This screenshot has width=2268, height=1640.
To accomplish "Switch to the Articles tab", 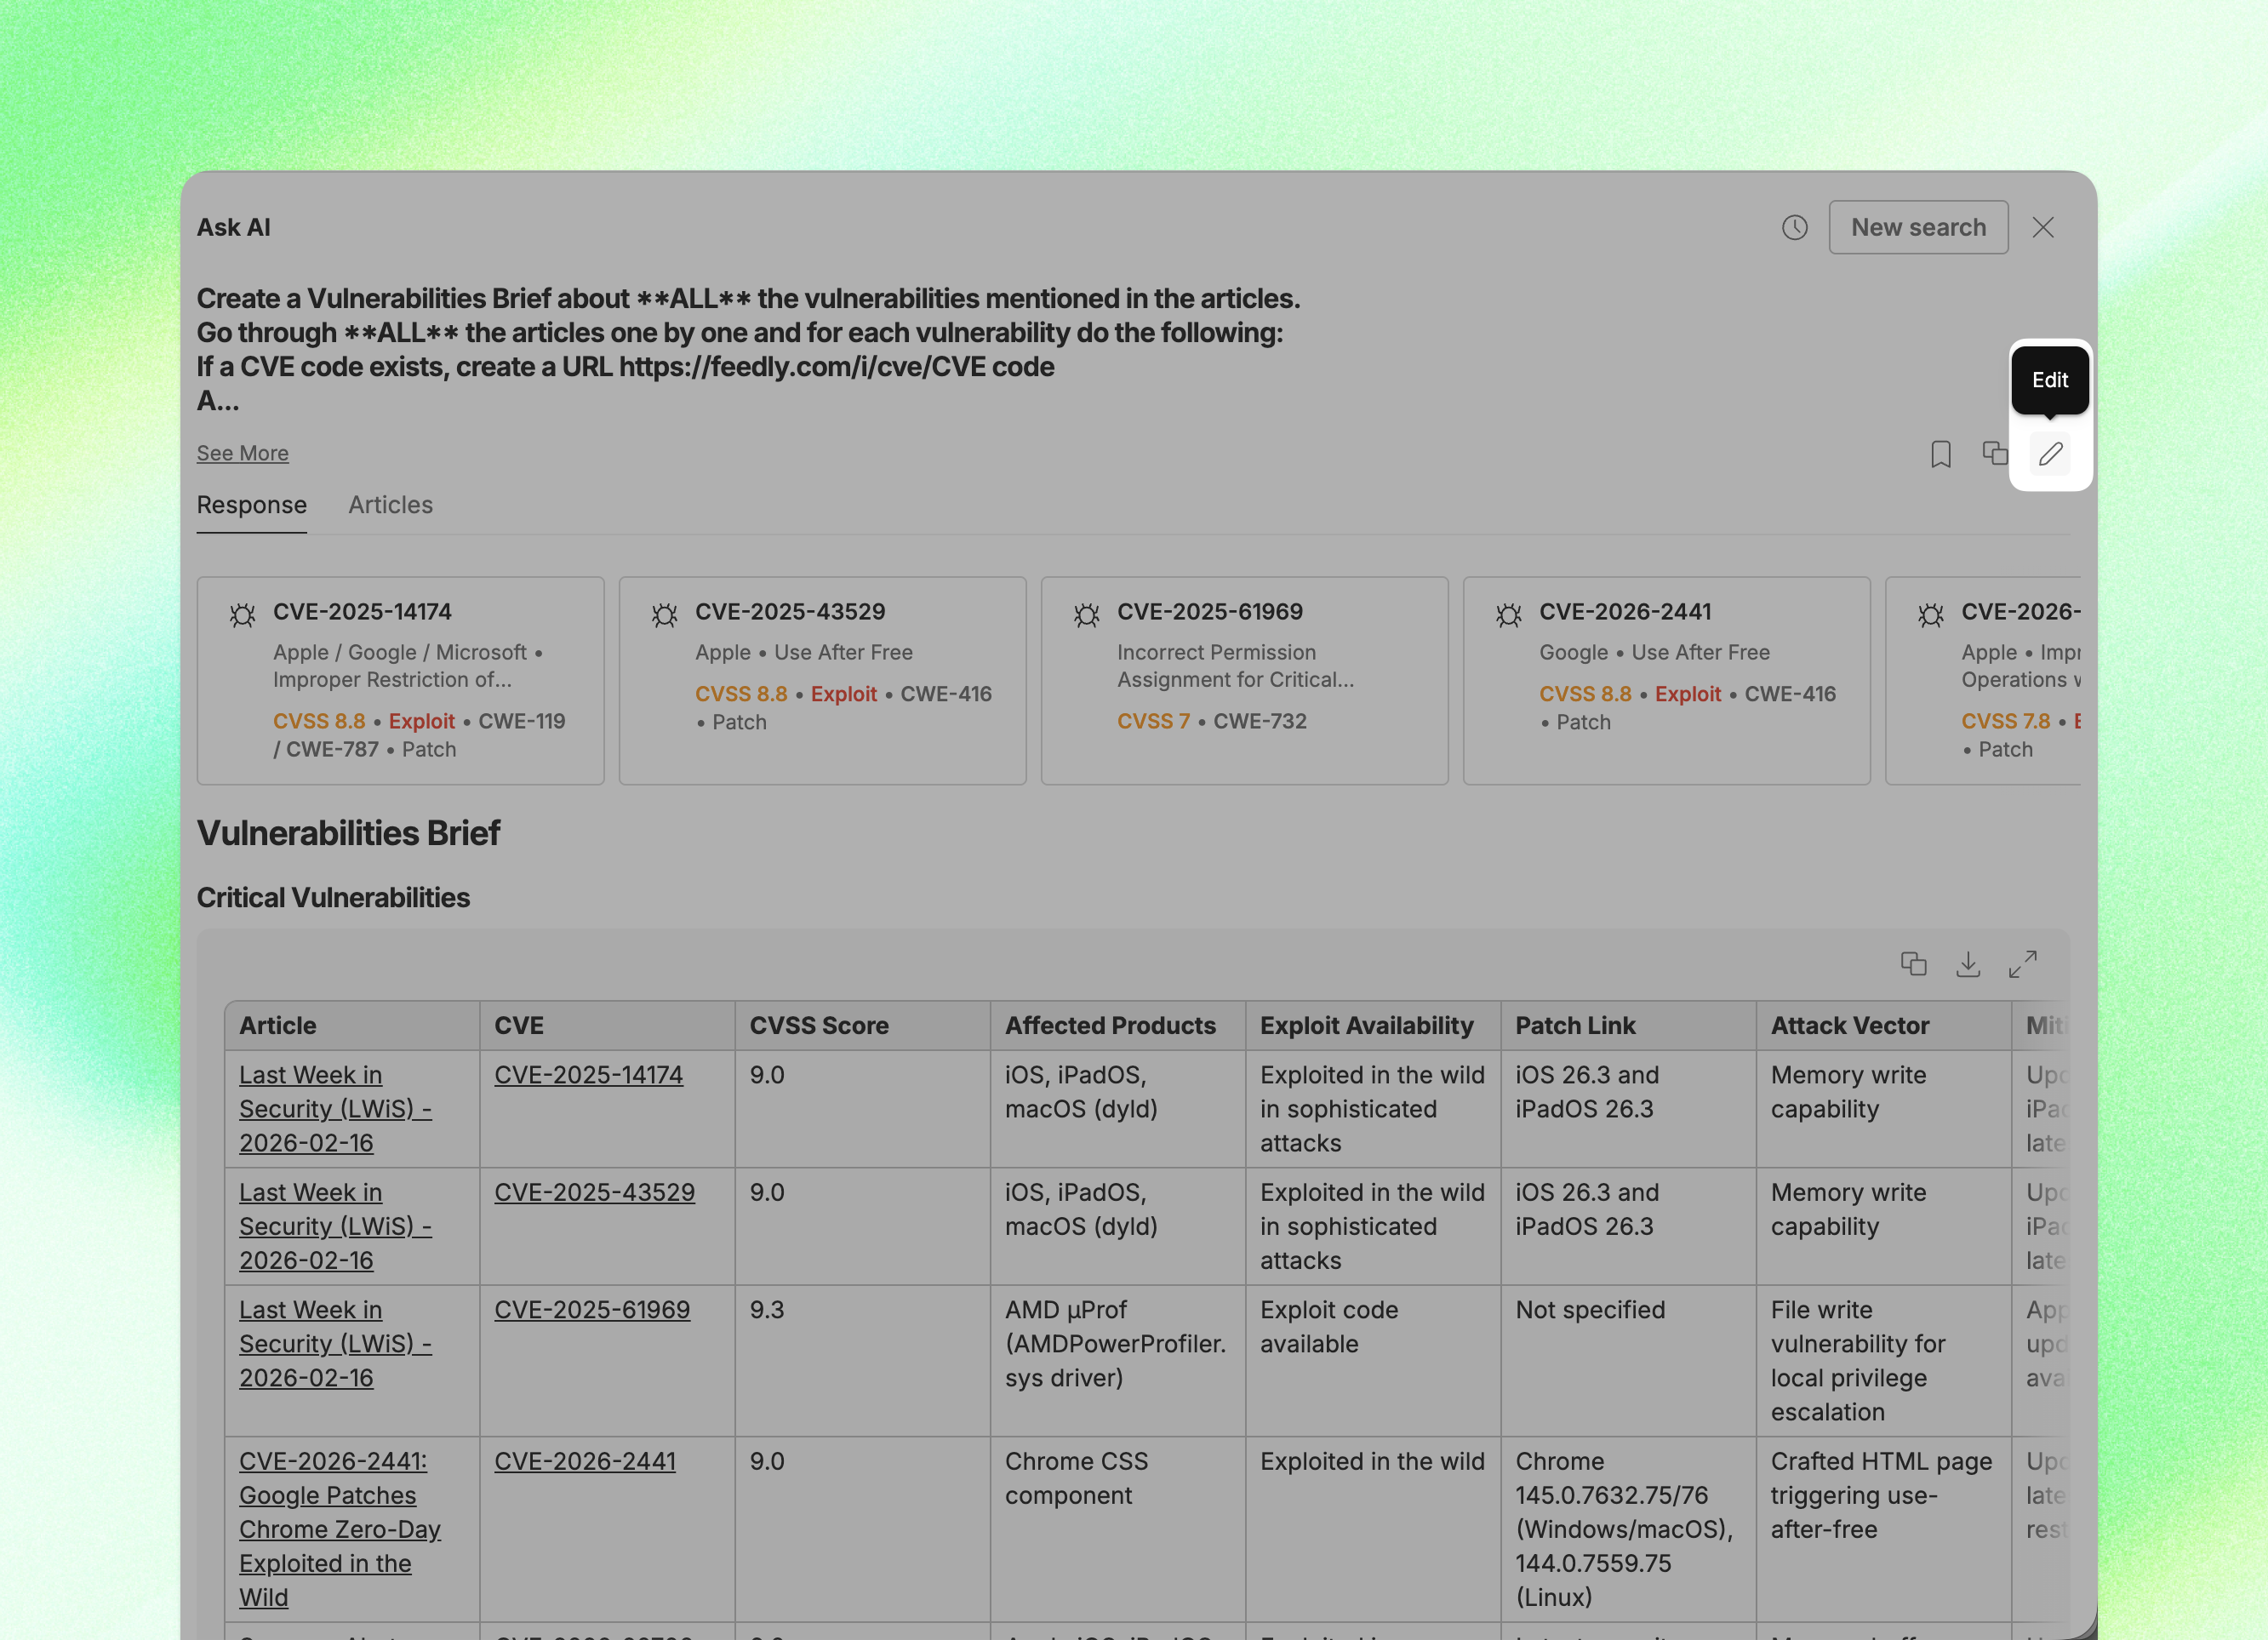I will coord(390,505).
